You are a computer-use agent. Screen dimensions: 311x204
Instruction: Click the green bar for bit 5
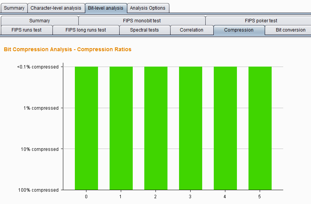coord(260,128)
